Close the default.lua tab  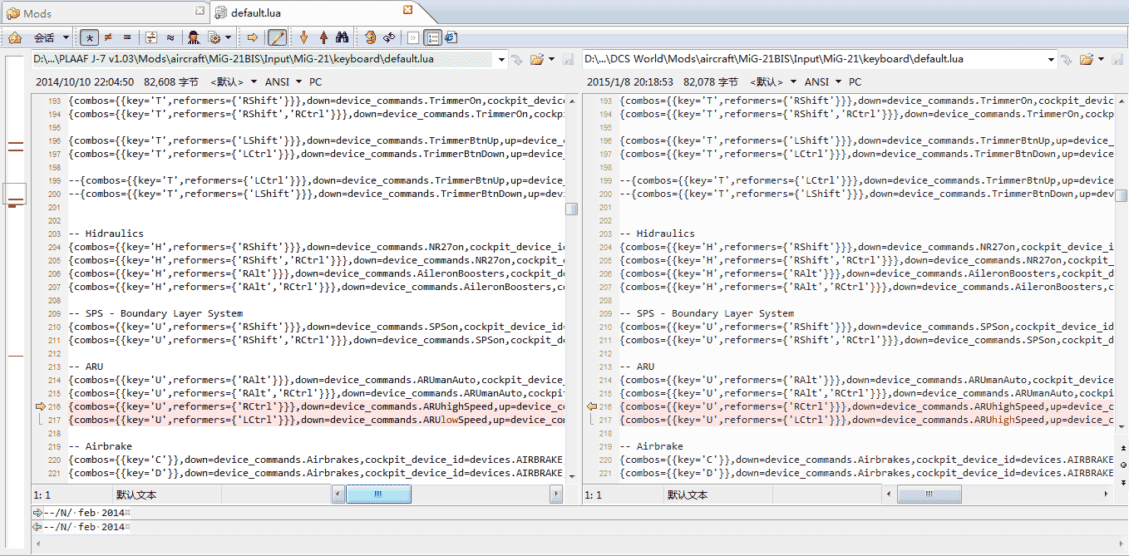click(x=407, y=10)
